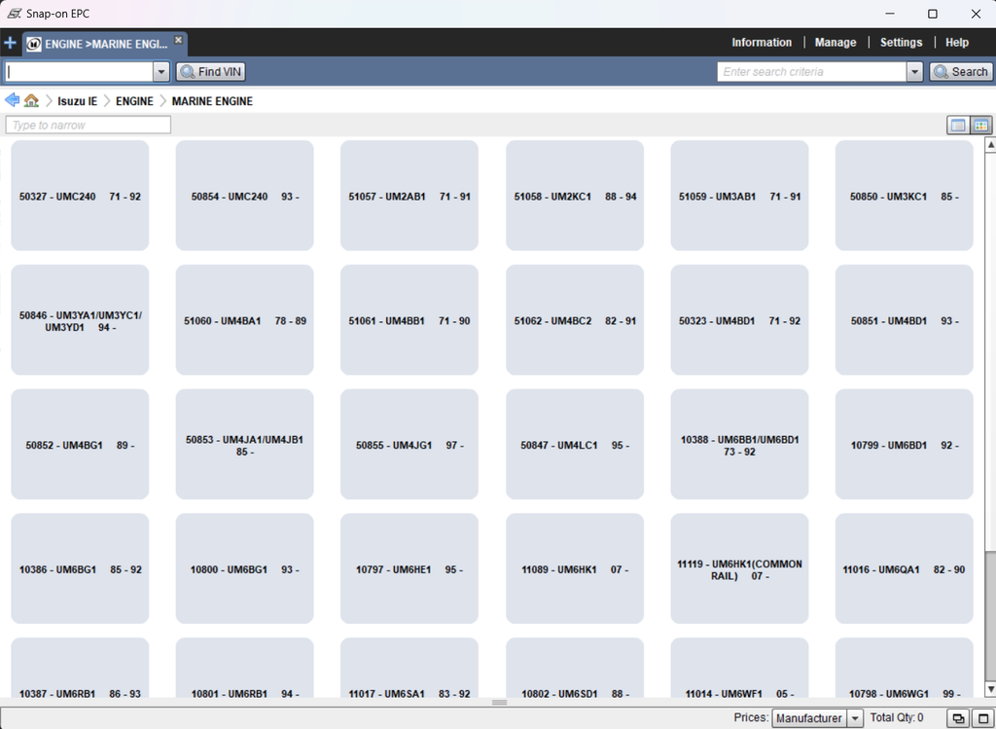Expand the VIN input dropdown arrow
Viewport: 996px width, 729px height.
pos(161,72)
